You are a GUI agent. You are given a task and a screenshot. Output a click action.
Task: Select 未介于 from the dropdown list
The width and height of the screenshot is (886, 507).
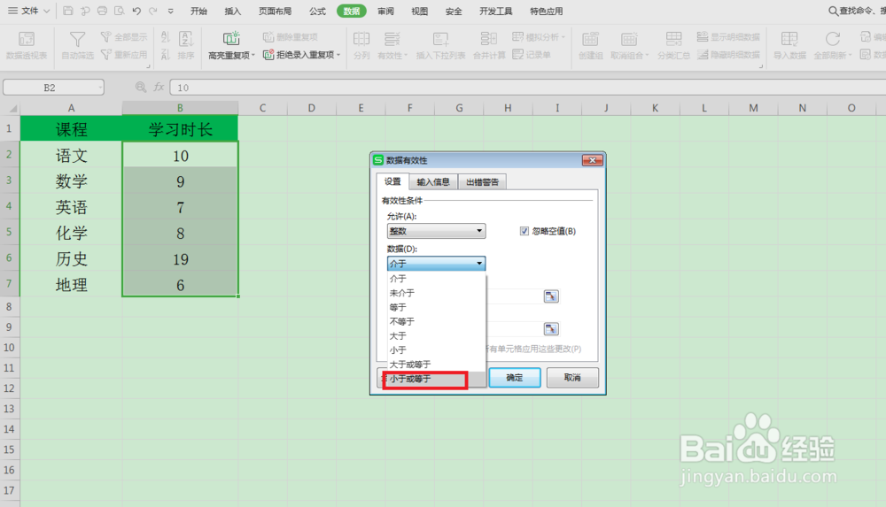pyautogui.click(x=436, y=293)
